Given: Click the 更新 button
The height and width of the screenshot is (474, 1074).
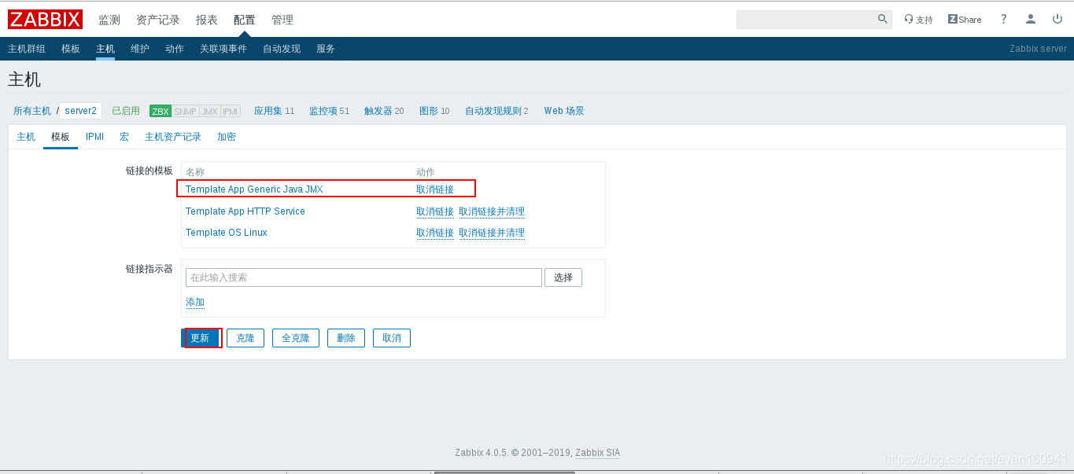Looking at the screenshot, I should 200,338.
